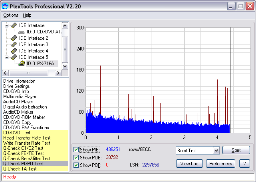Select the CD/DVD Test entry

pos(35,133)
